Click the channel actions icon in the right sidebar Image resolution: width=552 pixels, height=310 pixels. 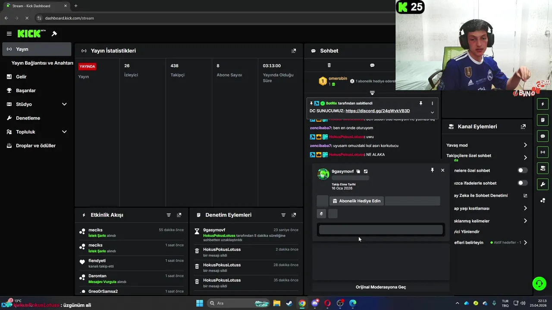[x=543, y=168]
